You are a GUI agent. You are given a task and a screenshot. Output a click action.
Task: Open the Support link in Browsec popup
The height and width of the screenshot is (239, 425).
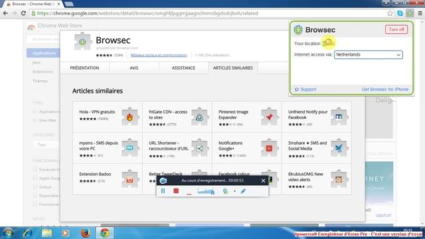coord(305,90)
